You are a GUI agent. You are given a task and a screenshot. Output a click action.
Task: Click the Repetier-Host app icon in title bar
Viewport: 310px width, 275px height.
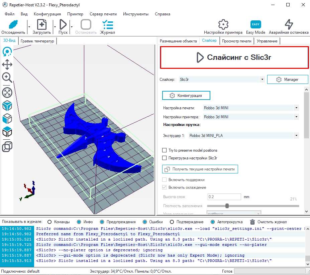tap(5, 5)
